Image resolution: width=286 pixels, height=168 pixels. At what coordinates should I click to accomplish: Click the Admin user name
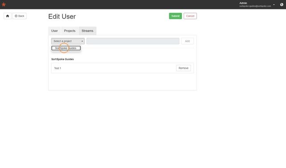pyautogui.click(x=243, y=3)
